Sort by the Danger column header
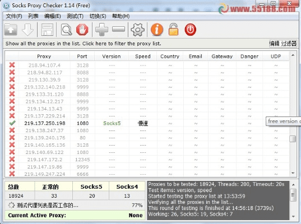This screenshot has height=224, width=301. coord(249,57)
